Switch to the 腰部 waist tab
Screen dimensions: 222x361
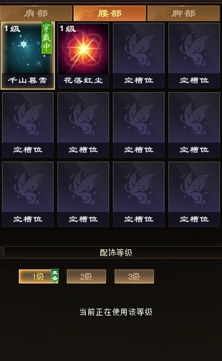click(x=110, y=13)
